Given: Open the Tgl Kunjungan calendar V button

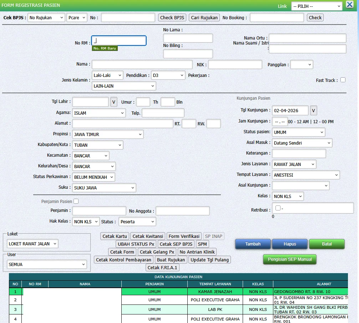Looking at the screenshot, I should pos(313,110).
